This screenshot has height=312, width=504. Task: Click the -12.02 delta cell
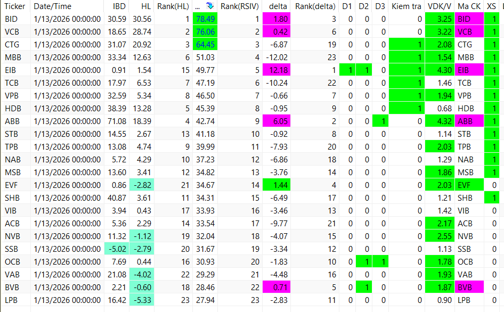(277, 58)
